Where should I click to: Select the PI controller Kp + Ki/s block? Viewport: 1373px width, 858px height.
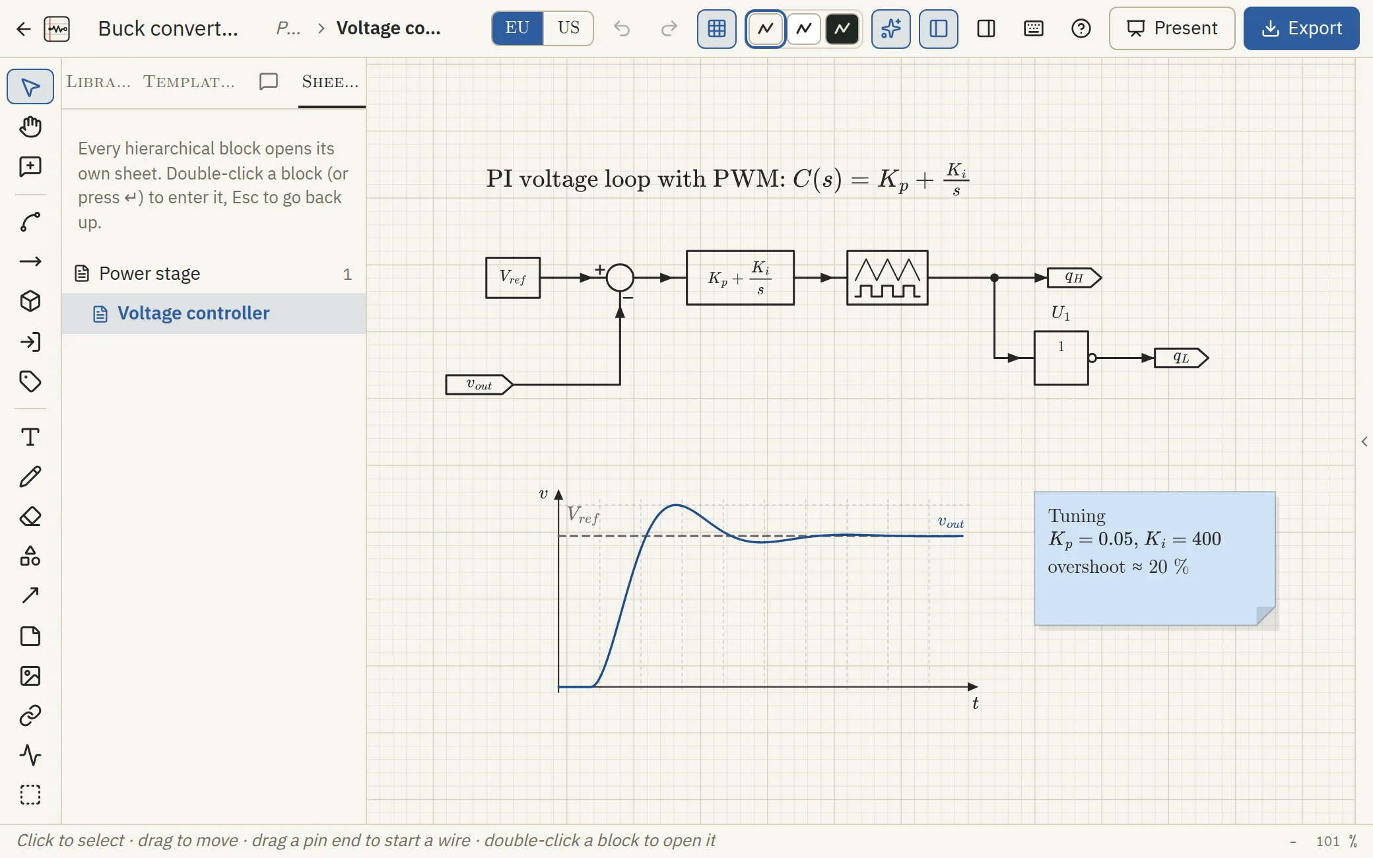(x=740, y=278)
